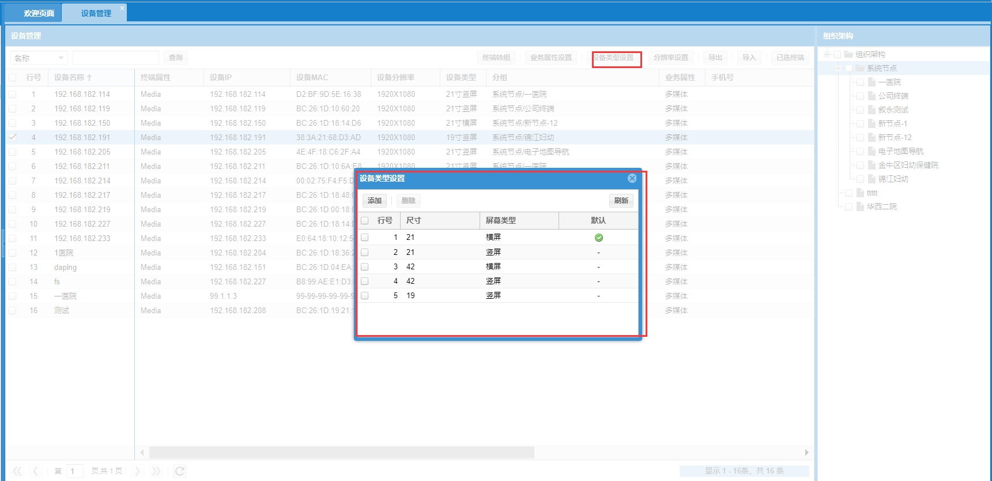The image size is (992, 481).
Task: Check the dialog row 5 (19 竖屏) checkbox
Action: [x=364, y=295]
